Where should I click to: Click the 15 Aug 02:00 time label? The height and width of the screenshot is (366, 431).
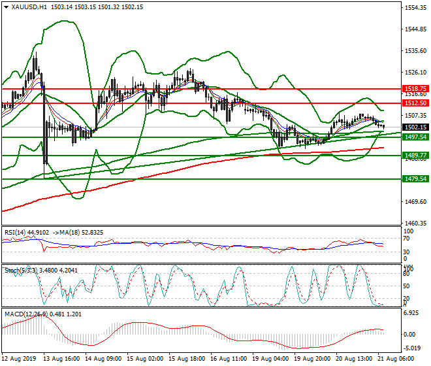click(145, 359)
